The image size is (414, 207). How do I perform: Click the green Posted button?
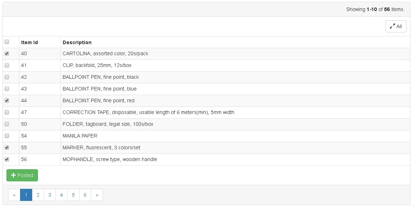coord(22,175)
